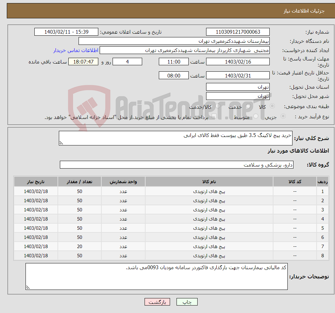Viewport: 335px width, 313px height.
Task: Click item name in row 7
Action: (x=209, y=247)
